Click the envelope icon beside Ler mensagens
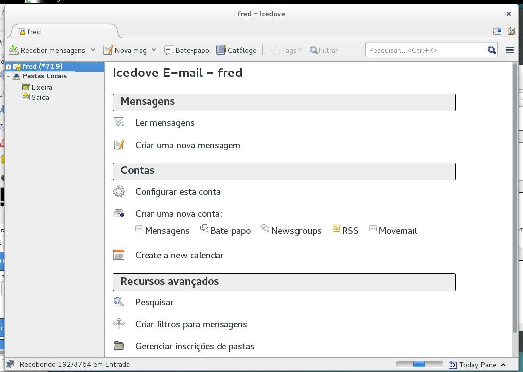Screen dimensions: 523x372 (x=119, y=122)
